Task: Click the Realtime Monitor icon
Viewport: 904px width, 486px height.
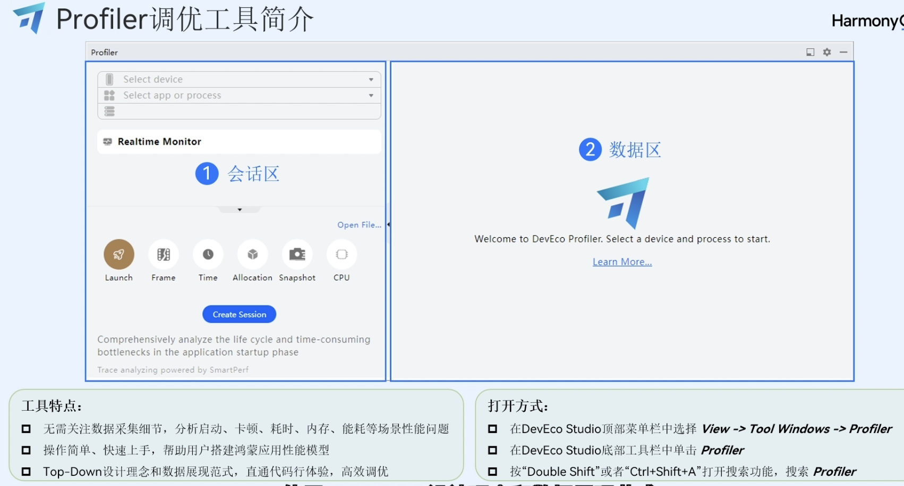Action: (107, 142)
